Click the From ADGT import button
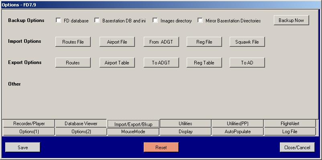 pos(161,42)
